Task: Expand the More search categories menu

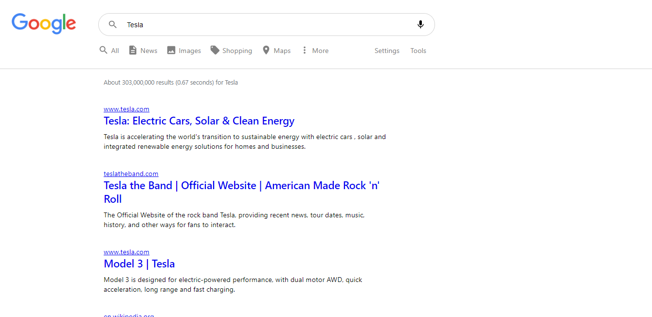Action: [315, 51]
